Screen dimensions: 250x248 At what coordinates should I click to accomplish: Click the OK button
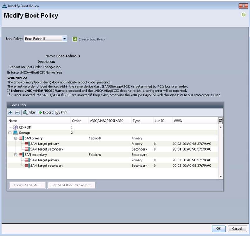click(x=219, y=228)
